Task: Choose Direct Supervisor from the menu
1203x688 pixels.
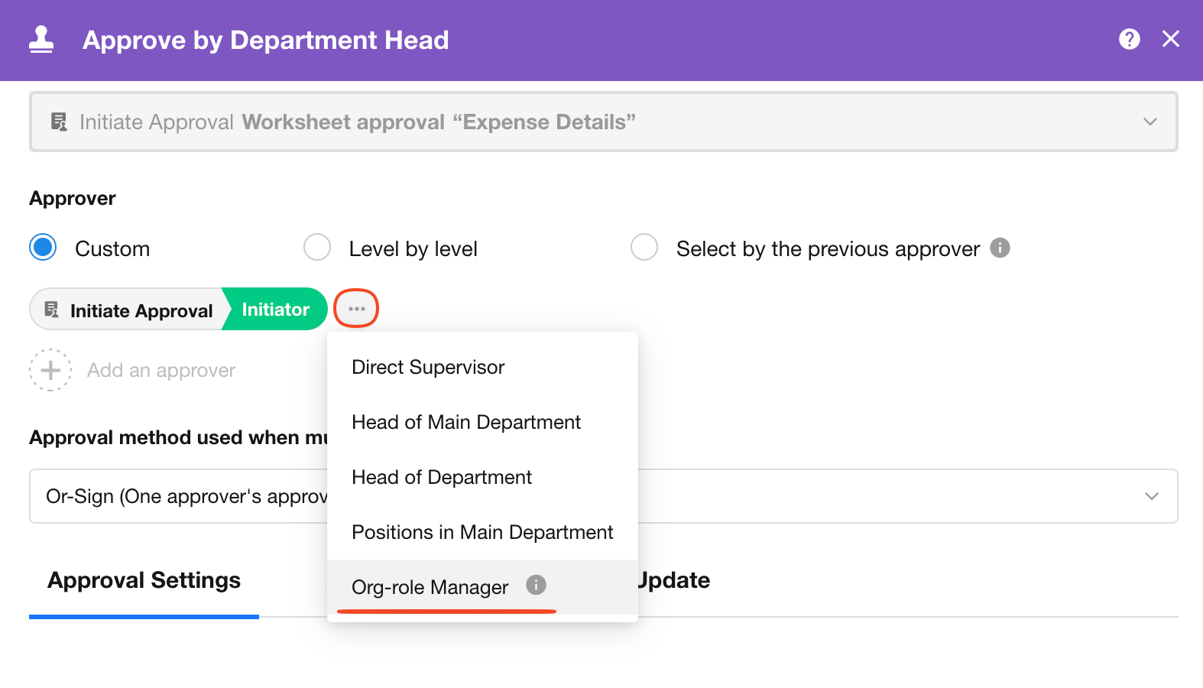Action: click(x=428, y=368)
